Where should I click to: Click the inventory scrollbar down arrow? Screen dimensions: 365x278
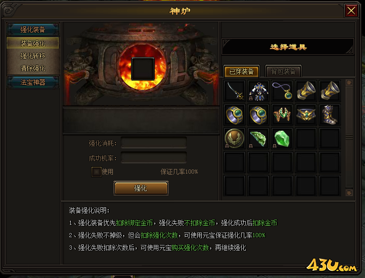pos(349,193)
